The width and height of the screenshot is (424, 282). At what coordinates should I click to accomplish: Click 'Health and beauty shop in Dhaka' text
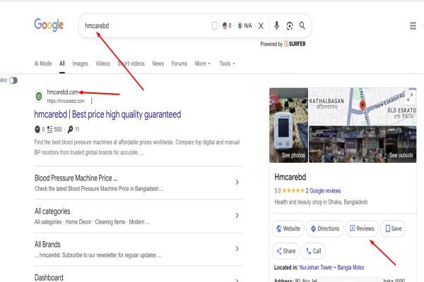[x=321, y=202]
